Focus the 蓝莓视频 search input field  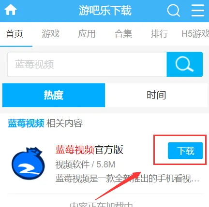[87, 64]
